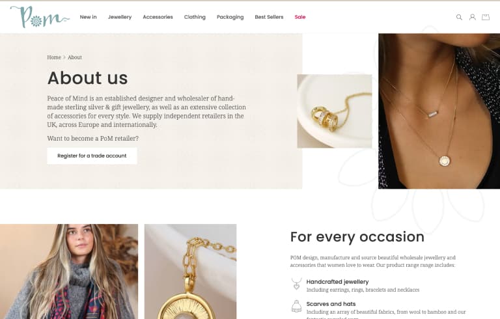Open the search magnifier icon
Image resolution: width=500 pixels, height=319 pixels.
pos(459,17)
